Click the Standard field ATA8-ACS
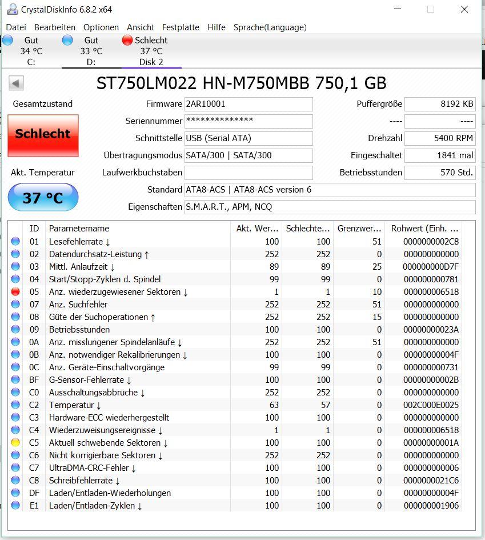The width and height of the screenshot is (485, 540). click(x=330, y=190)
